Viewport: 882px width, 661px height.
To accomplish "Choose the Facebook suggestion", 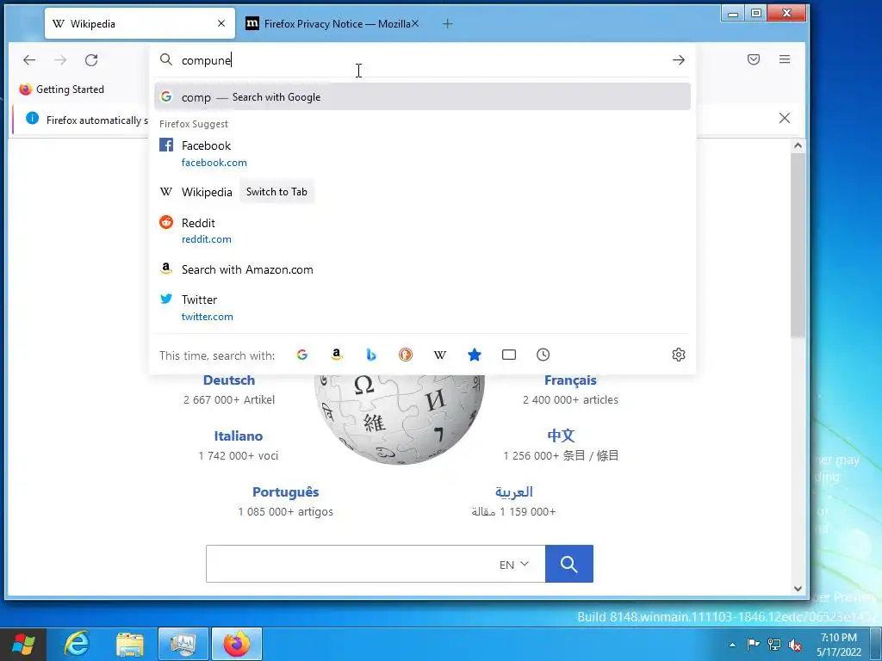I will (422, 153).
